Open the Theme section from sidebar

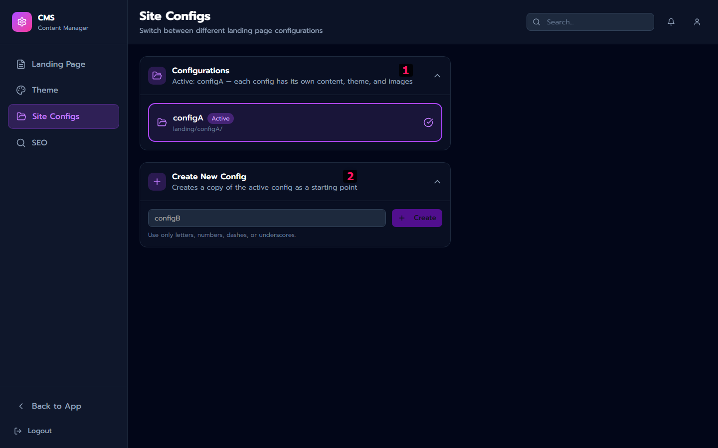[x=44, y=90]
